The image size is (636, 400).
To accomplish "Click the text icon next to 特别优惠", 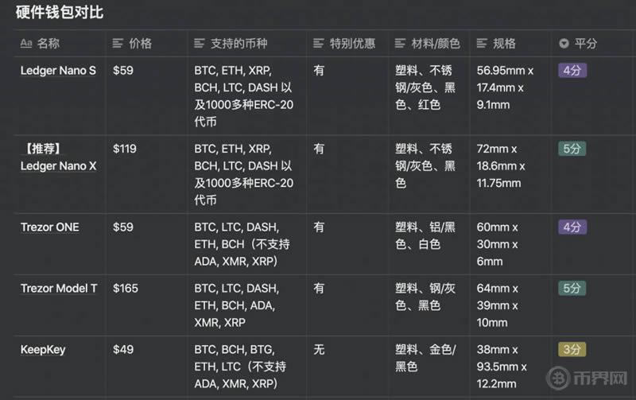I will tap(319, 44).
